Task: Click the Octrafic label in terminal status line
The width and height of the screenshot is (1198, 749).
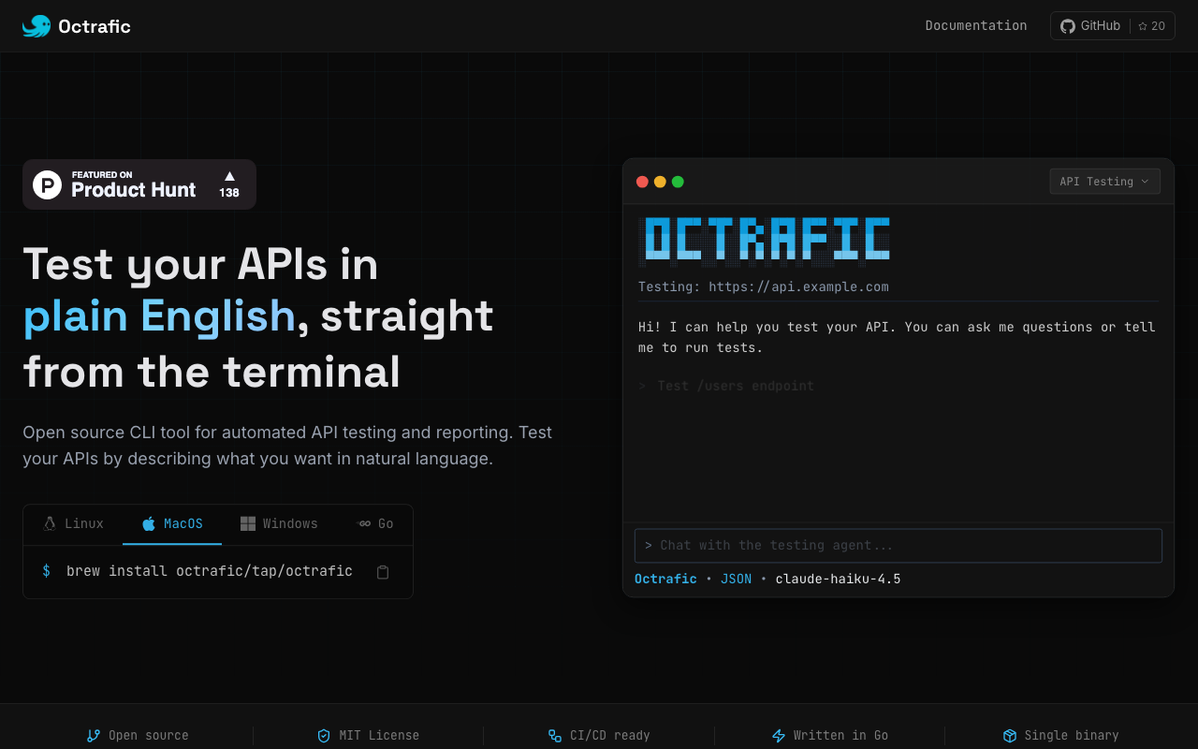Action: coord(665,579)
